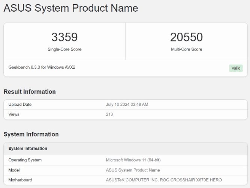The height and width of the screenshot is (188, 250).
Task: Click the 'ASUS System Product Name' page title
Action: click(x=71, y=8)
